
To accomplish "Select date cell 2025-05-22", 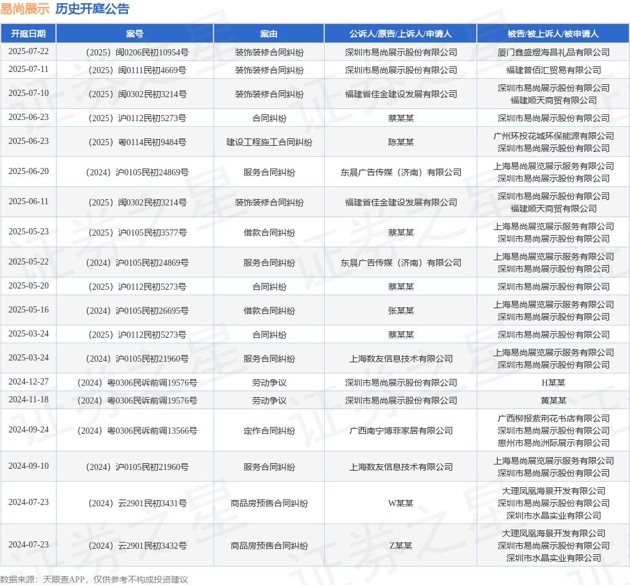I will pos(28,261).
